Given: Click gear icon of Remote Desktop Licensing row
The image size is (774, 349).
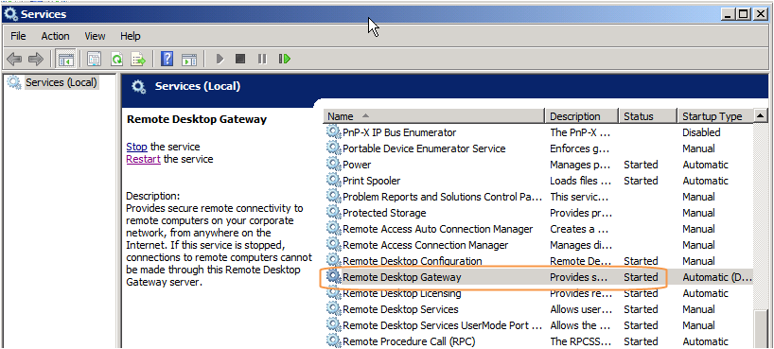Looking at the screenshot, I should [334, 293].
